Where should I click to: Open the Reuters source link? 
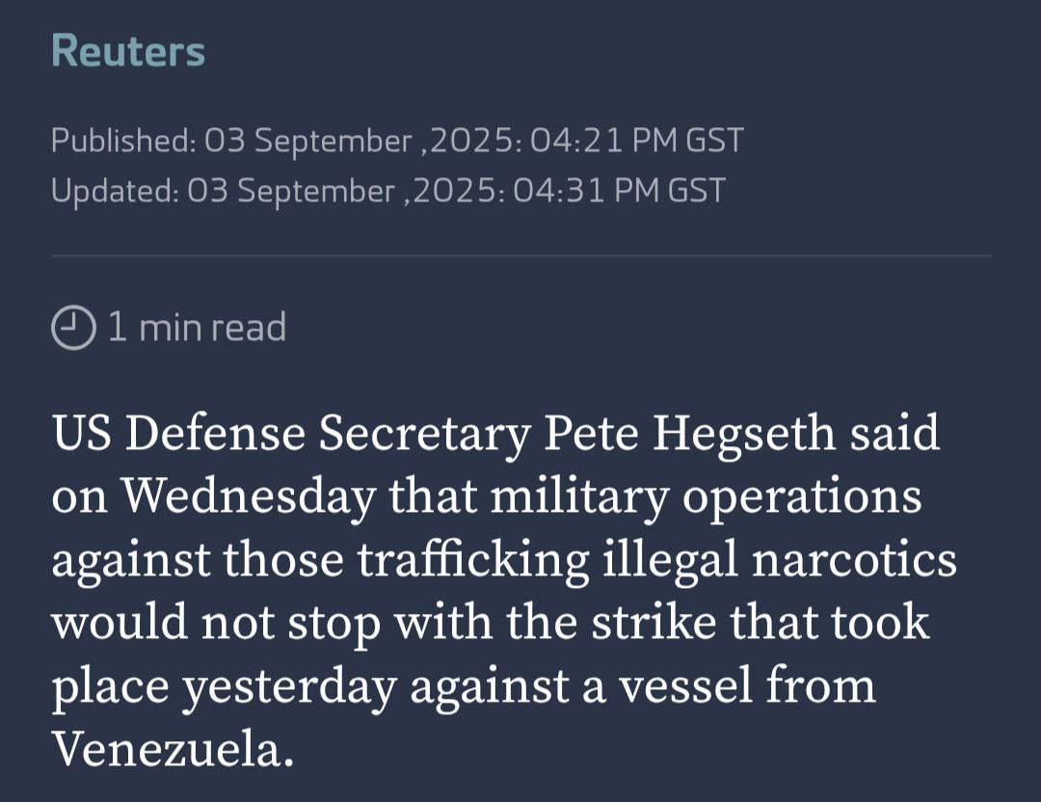click(x=128, y=51)
